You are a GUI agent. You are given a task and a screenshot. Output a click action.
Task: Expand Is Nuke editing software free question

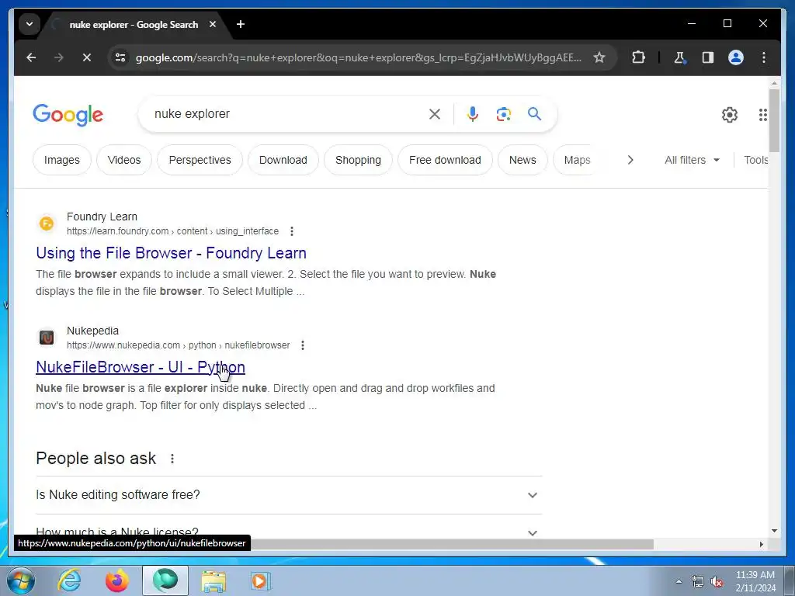pyautogui.click(x=287, y=495)
